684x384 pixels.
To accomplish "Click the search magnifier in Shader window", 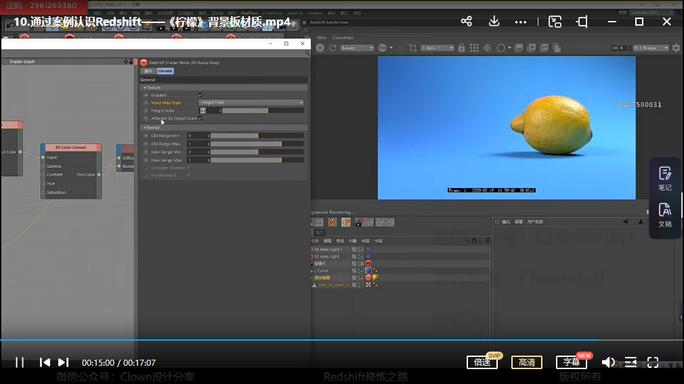I will pyautogui.click(x=307, y=53).
